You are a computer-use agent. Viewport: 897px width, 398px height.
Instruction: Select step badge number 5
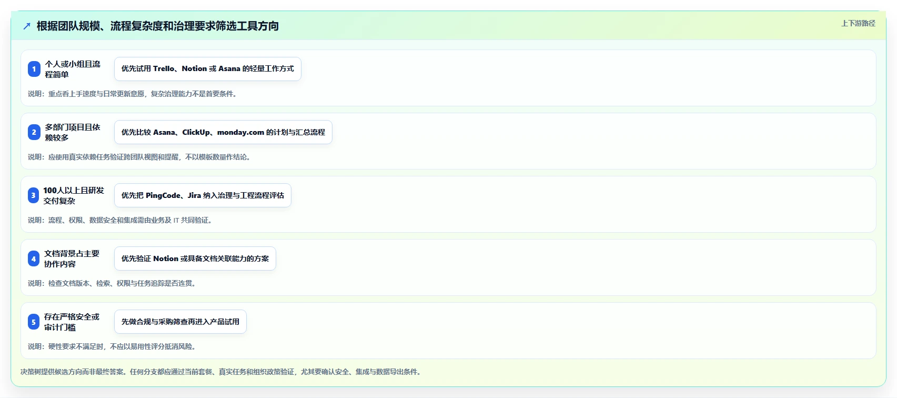tap(34, 322)
